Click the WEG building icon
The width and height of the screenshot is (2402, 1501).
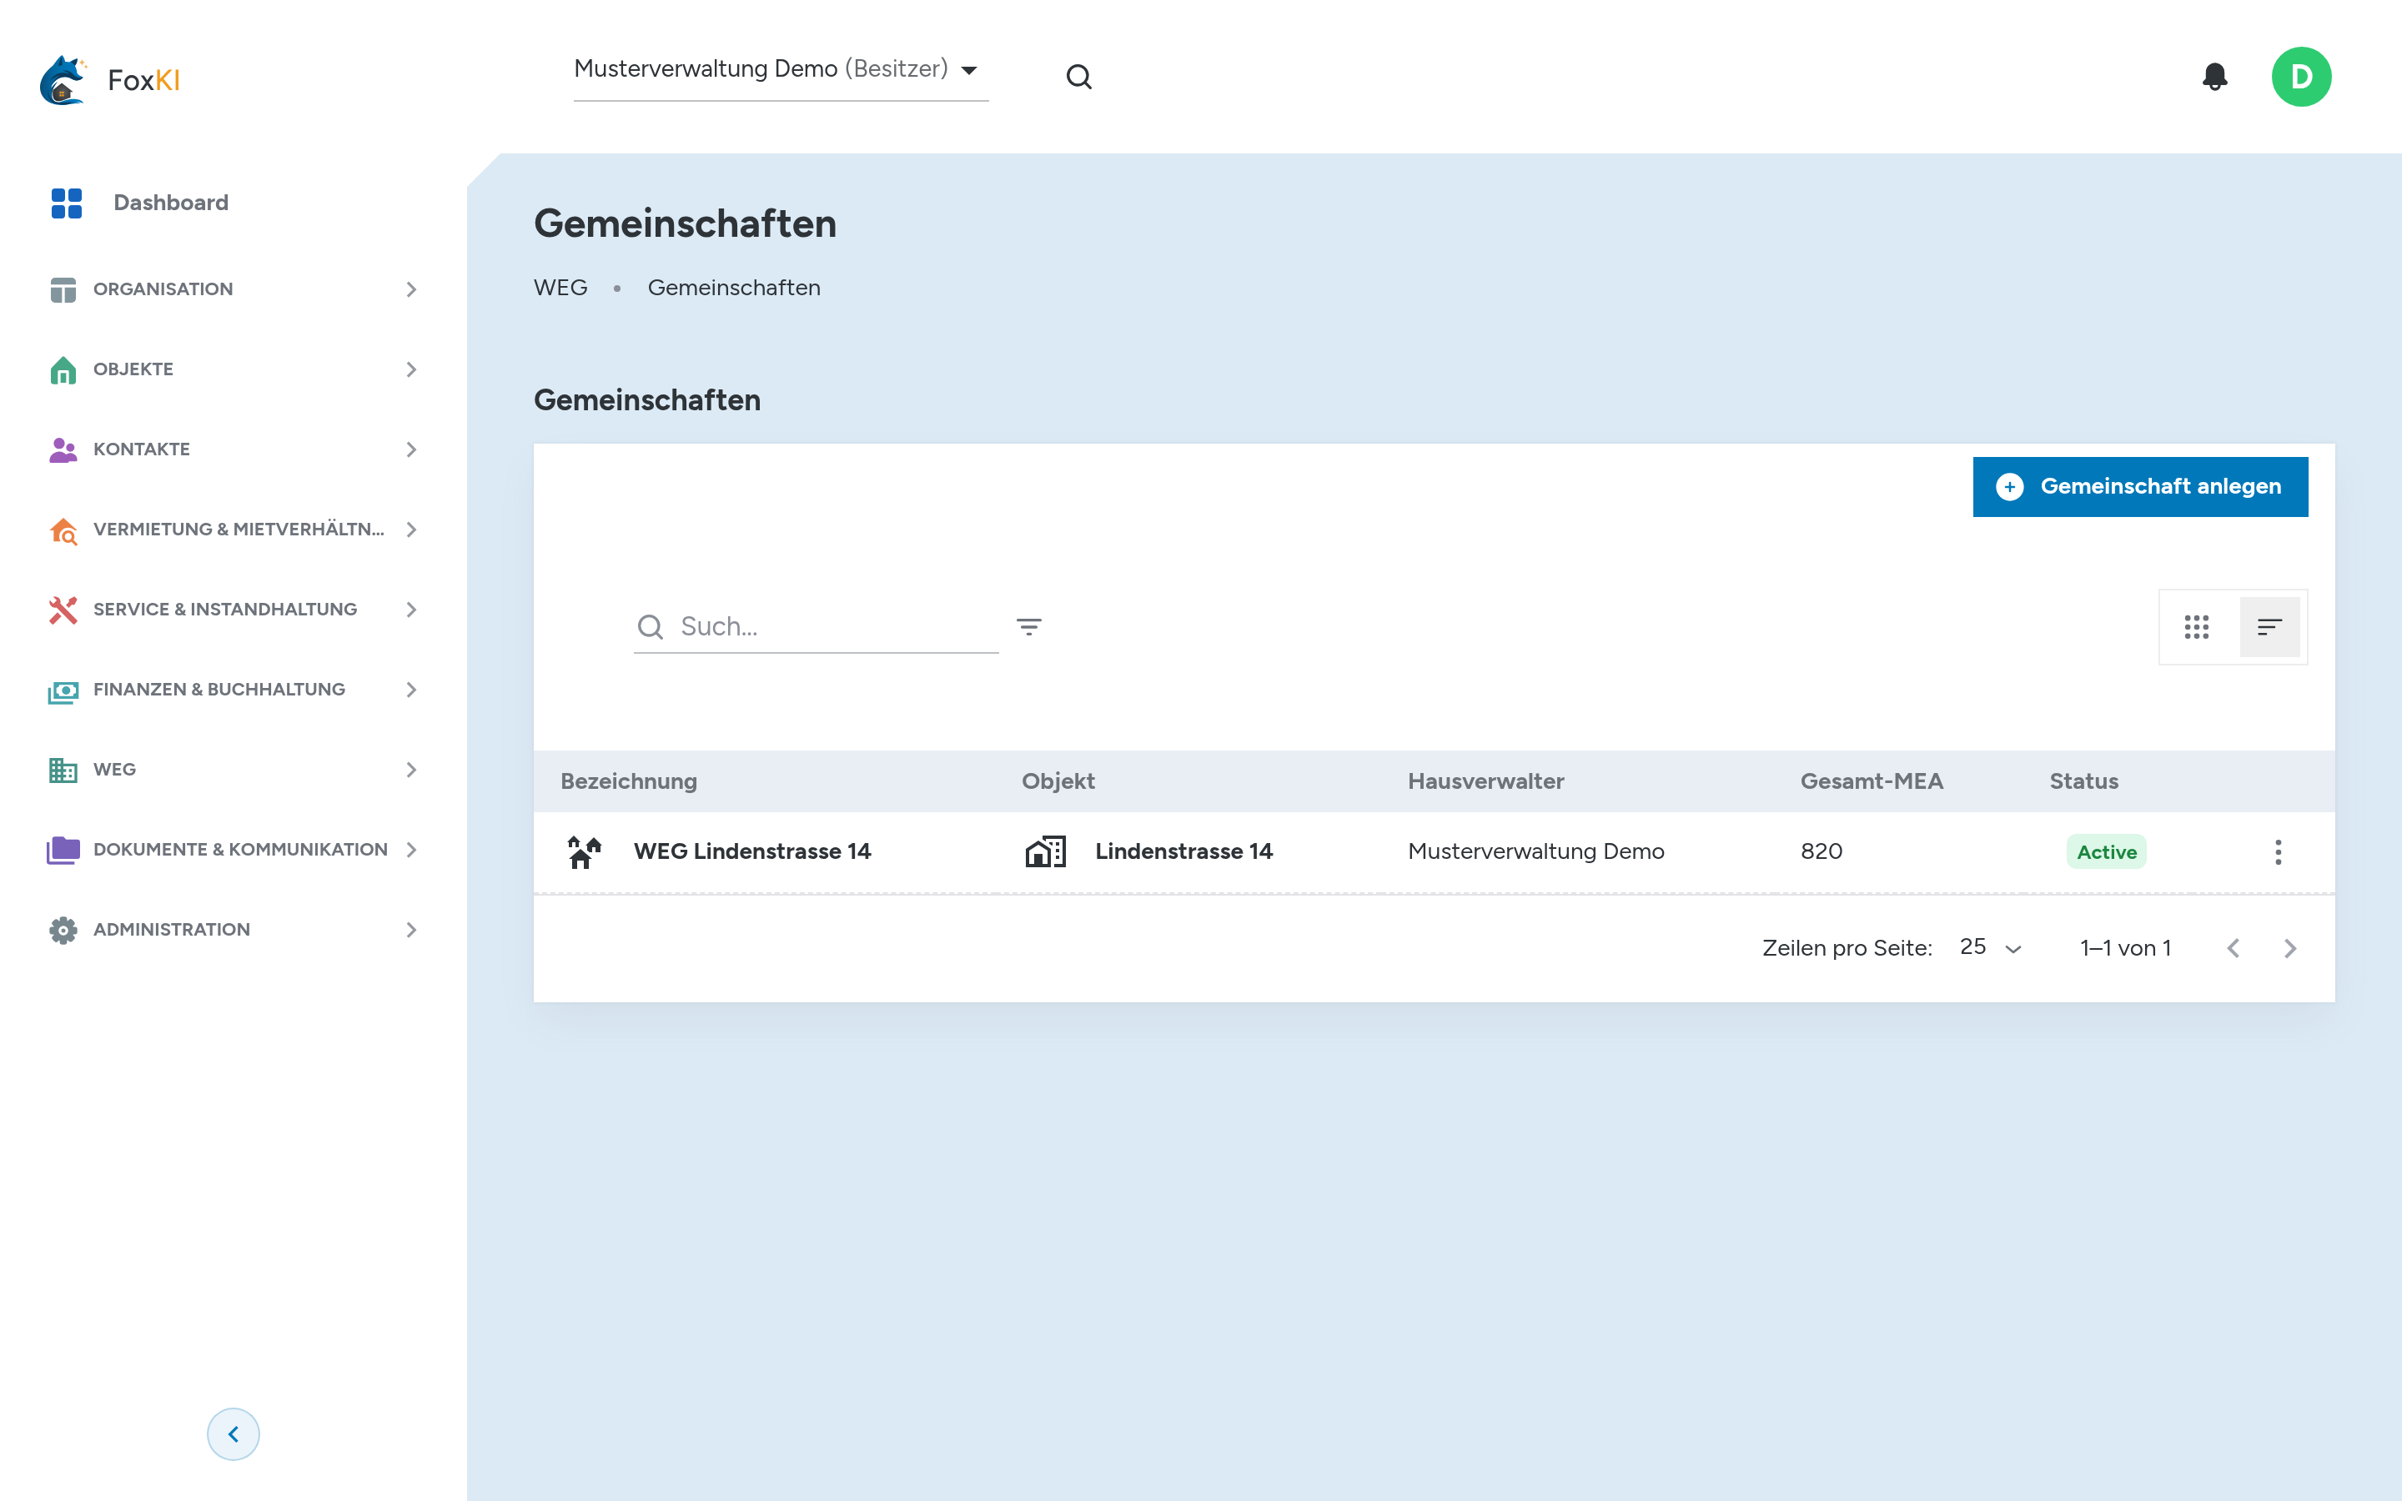[63, 770]
